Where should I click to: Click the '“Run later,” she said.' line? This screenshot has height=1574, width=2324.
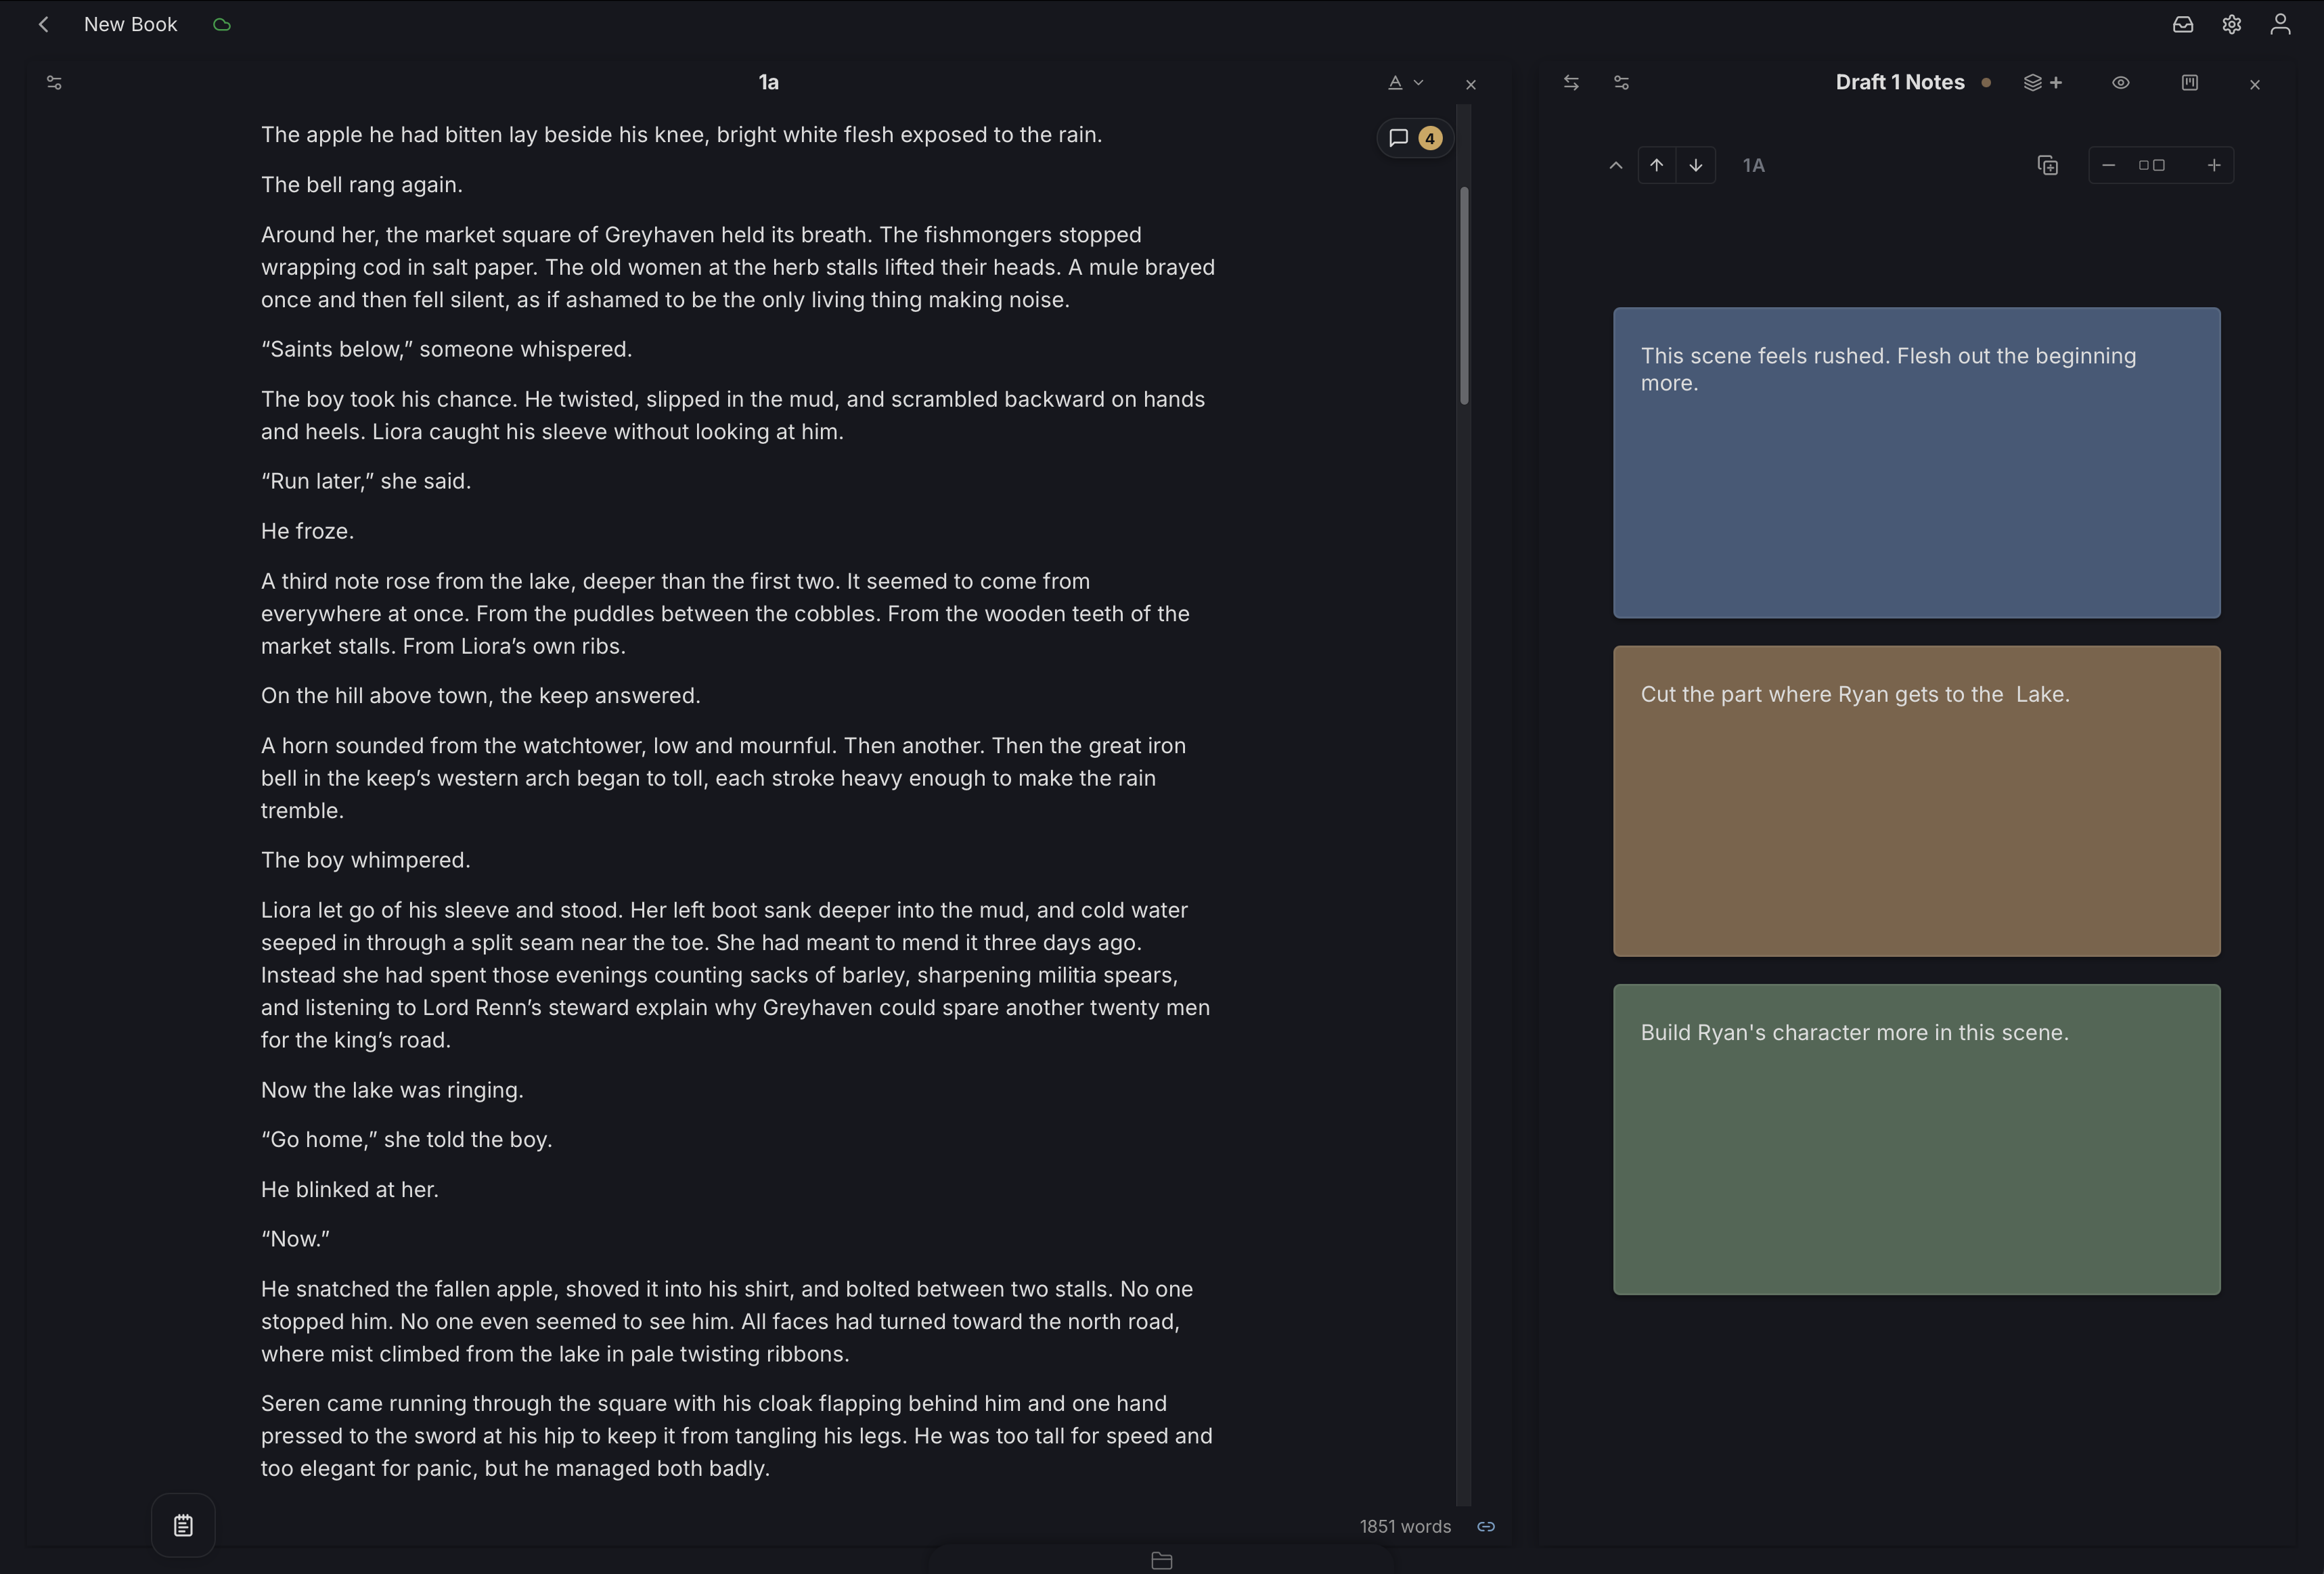click(x=366, y=481)
